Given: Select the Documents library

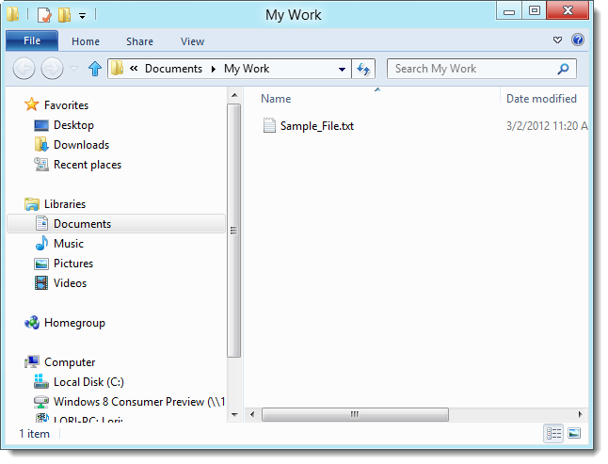Looking at the screenshot, I should click(117, 224).
